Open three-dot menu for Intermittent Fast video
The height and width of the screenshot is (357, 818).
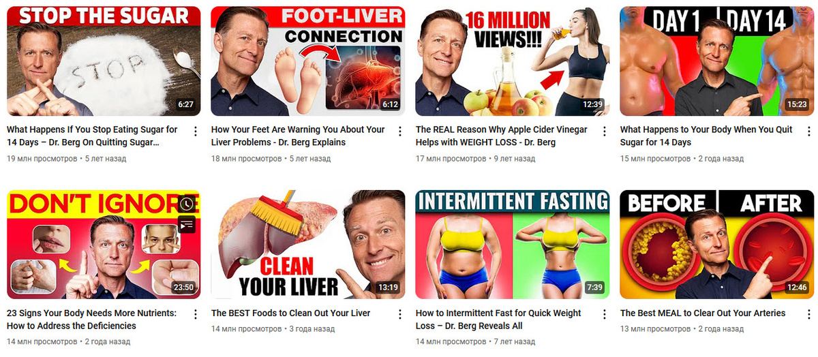click(x=605, y=315)
